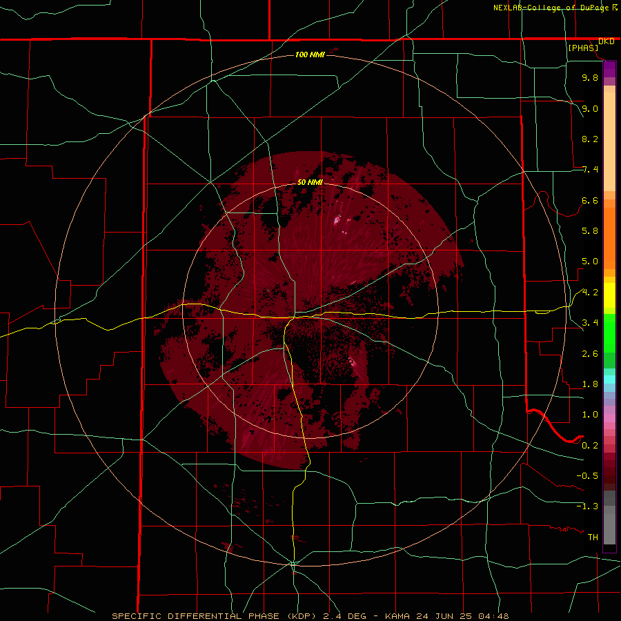Pick the bright green color bar segment

[x=609, y=333]
